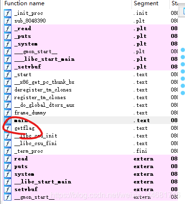Click function icon beside frame_dummy
185x204 pixels.
coord(8,113)
